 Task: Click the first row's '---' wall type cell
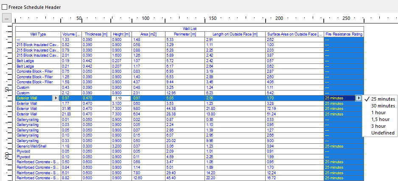point(38,39)
